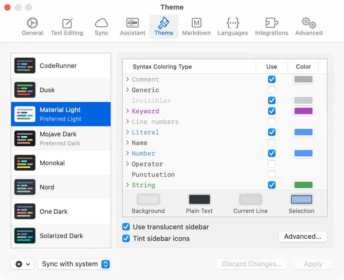The height and width of the screenshot is (280, 344).
Task: Uncheck the Number use checkbox
Action: [272, 153]
